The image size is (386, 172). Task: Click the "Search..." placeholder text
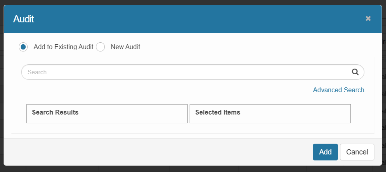point(40,73)
